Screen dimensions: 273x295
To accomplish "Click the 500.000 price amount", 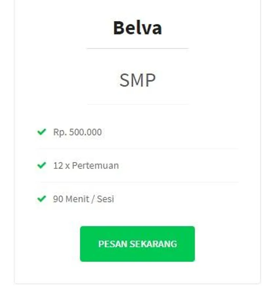I will pyautogui.click(x=85, y=132).
